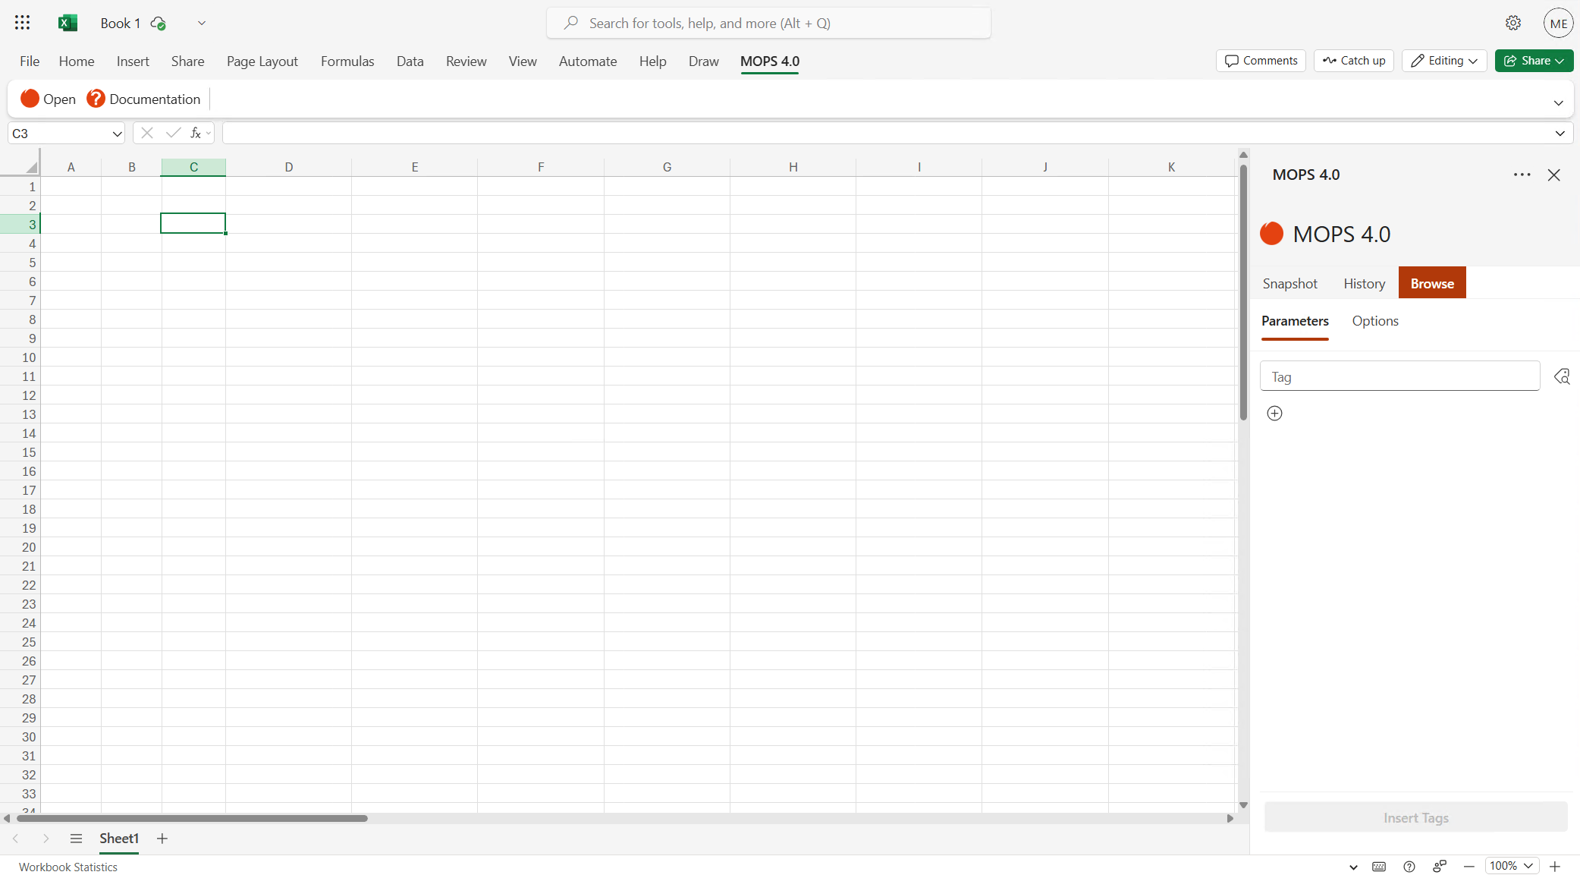Screen dimensions: 1580x875
Task: Open the zoom level dropdown showing 100%
Action: [x=1509, y=865]
